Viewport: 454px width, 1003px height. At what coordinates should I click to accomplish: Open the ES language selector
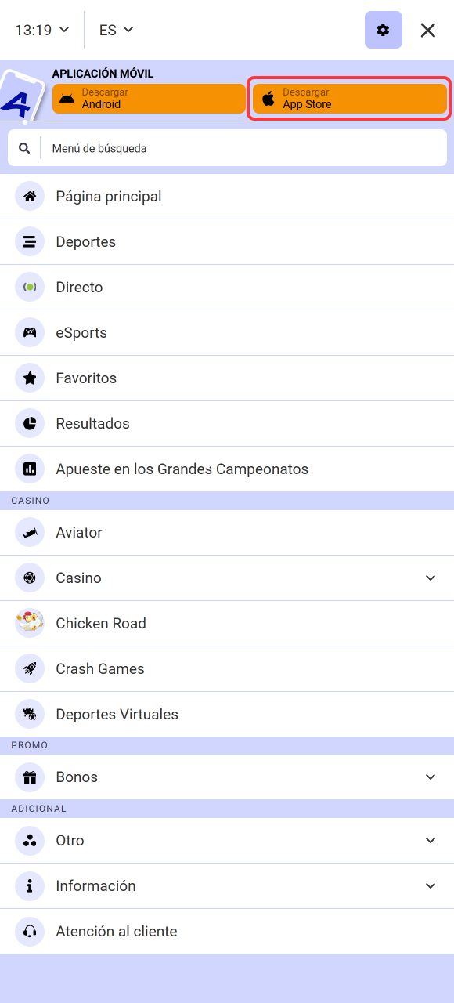click(x=115, y=30)
